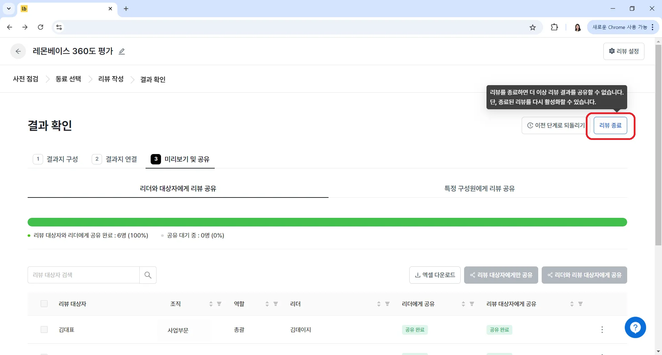
Task: Select 미리보기 및 공유 tab
Action: [180, 159]
